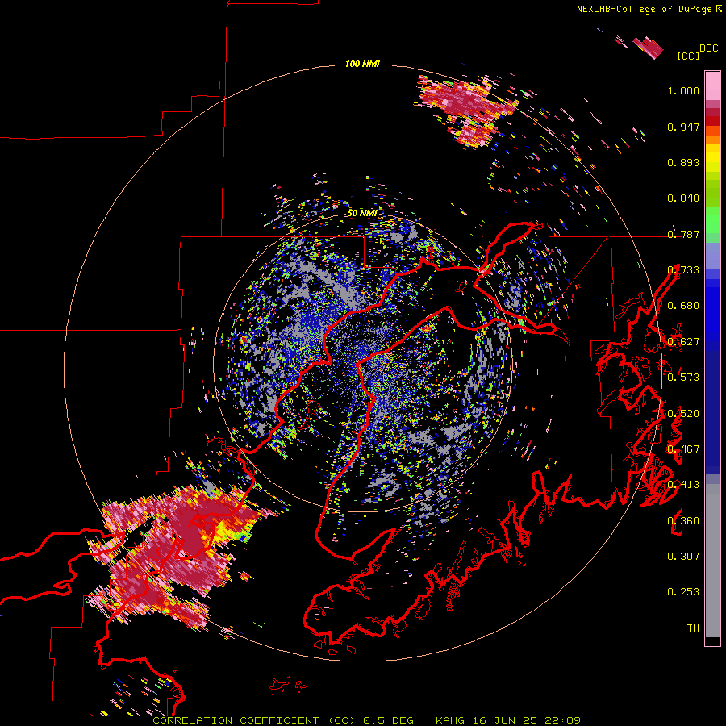Select the 1.000 legend value
The width and height of the screenshot is (726, 726).
pos(683,90)
